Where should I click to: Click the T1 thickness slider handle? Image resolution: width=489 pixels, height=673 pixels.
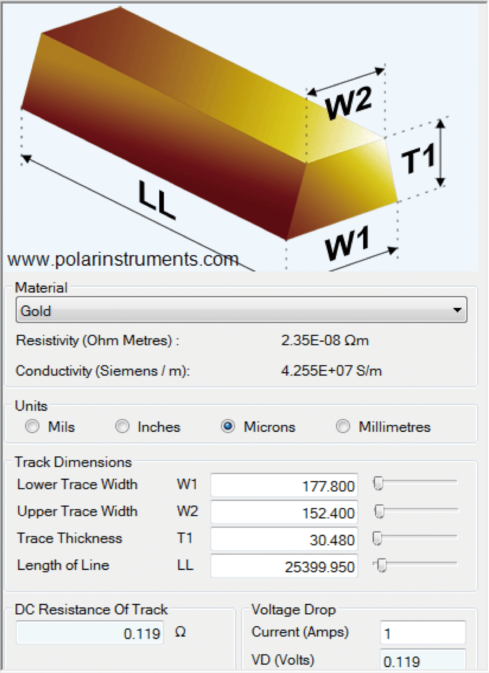[x=377, y=538]
